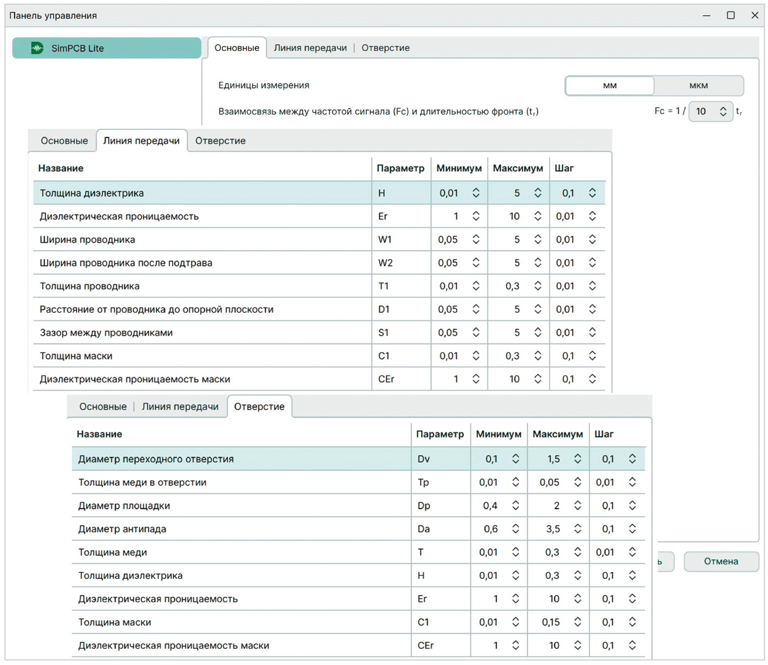The image size is (768, 665).
Task: Adjust minimum stepper for Толщина меди в отверстии Tp
Action: pos(515,482)
